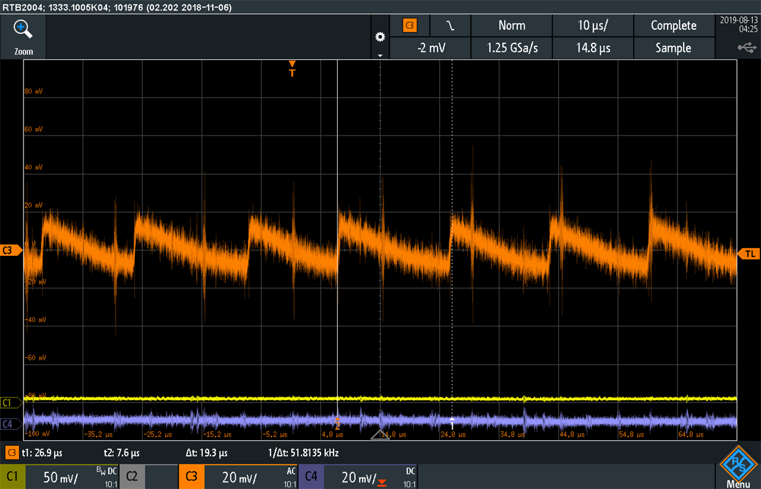Image resolution: width=761 pixels, height=489 pixels.
Task: Select the orange trigger position T marker
Action: pos(293,69)
